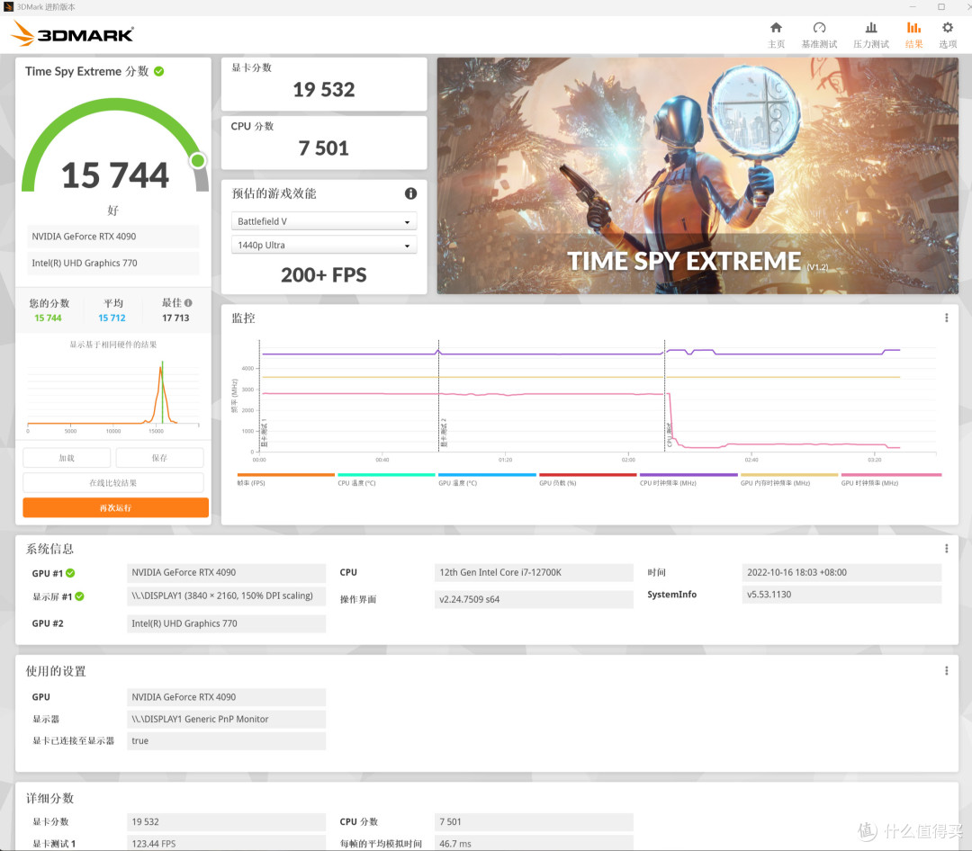This screenshot has width=972, height=851.
Task: Click the 保存 (Save) button
Action: point(159,458)
